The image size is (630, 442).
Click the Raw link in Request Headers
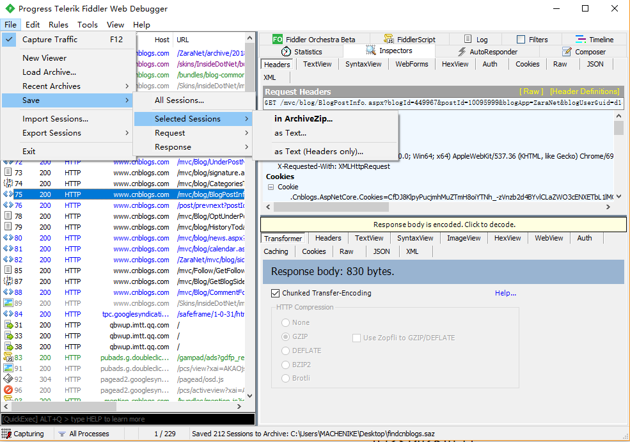coord(531,91)
